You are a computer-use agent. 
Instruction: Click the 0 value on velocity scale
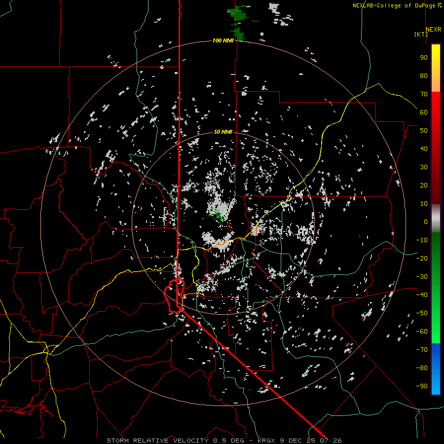click(x=426, y=222)
